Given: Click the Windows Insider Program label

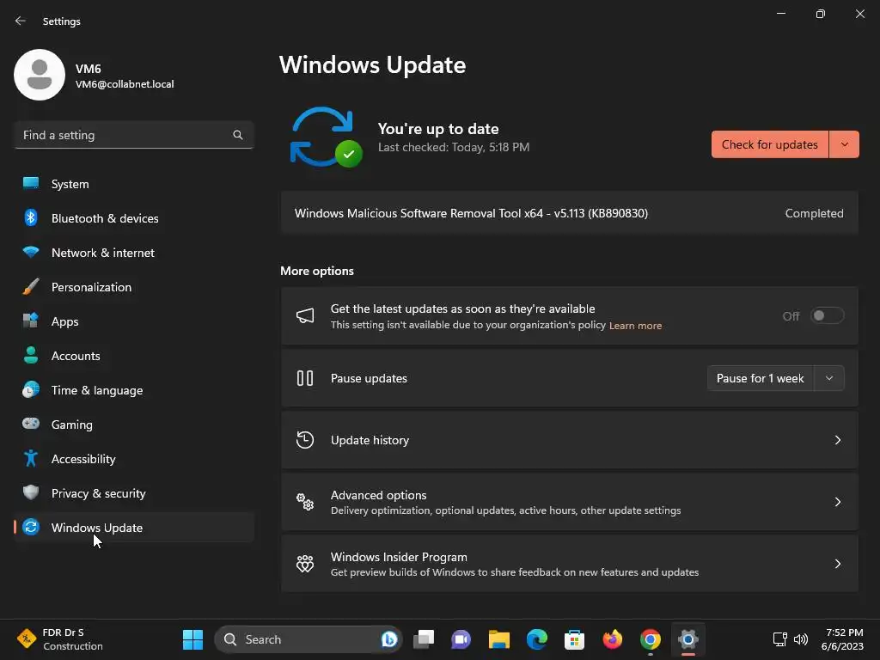Looking at the screenshot, I should 399,557.
